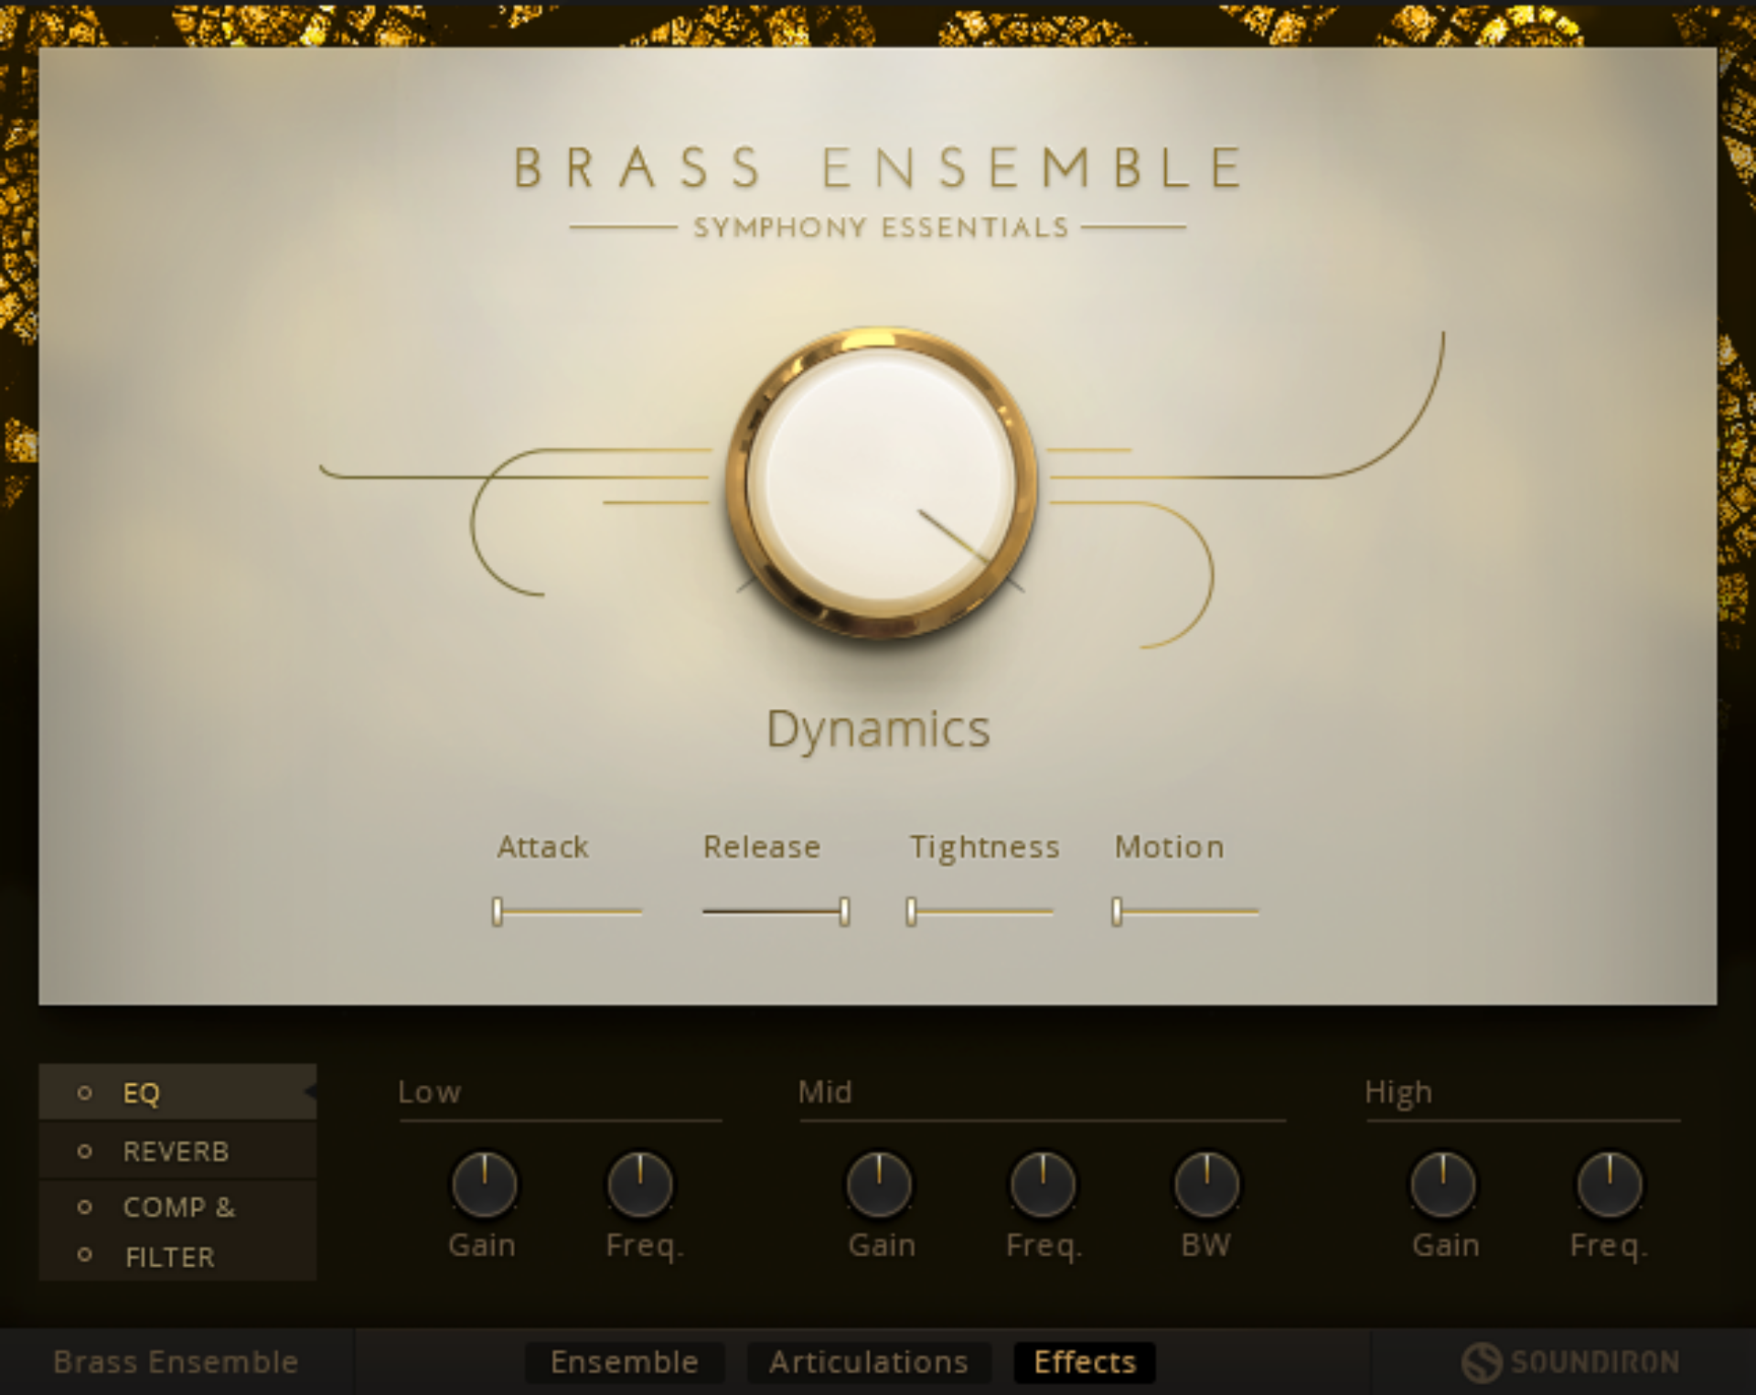Toggle the FILTER power circle
Image resolution: width=1756 pixels, height=1395 pixels.
coord(85,1256)
